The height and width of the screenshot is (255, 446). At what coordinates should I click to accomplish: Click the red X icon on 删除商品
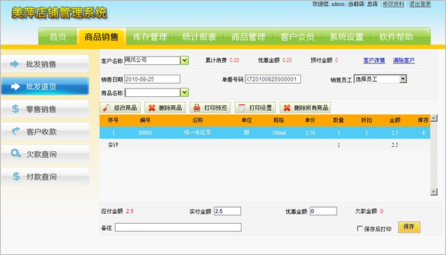152,108
